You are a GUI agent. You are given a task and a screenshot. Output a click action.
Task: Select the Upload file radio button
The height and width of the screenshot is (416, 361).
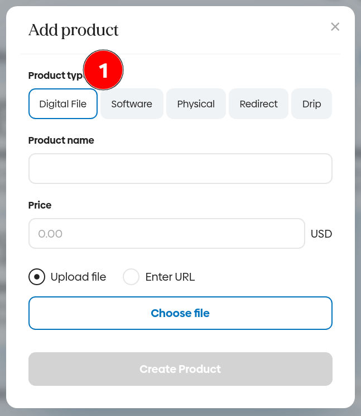click(x=37, y=277)
